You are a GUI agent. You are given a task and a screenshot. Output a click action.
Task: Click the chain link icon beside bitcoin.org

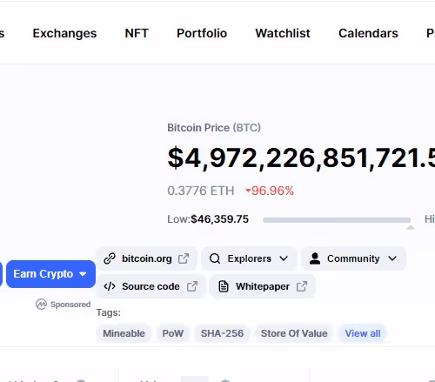(x=110, y=258)
